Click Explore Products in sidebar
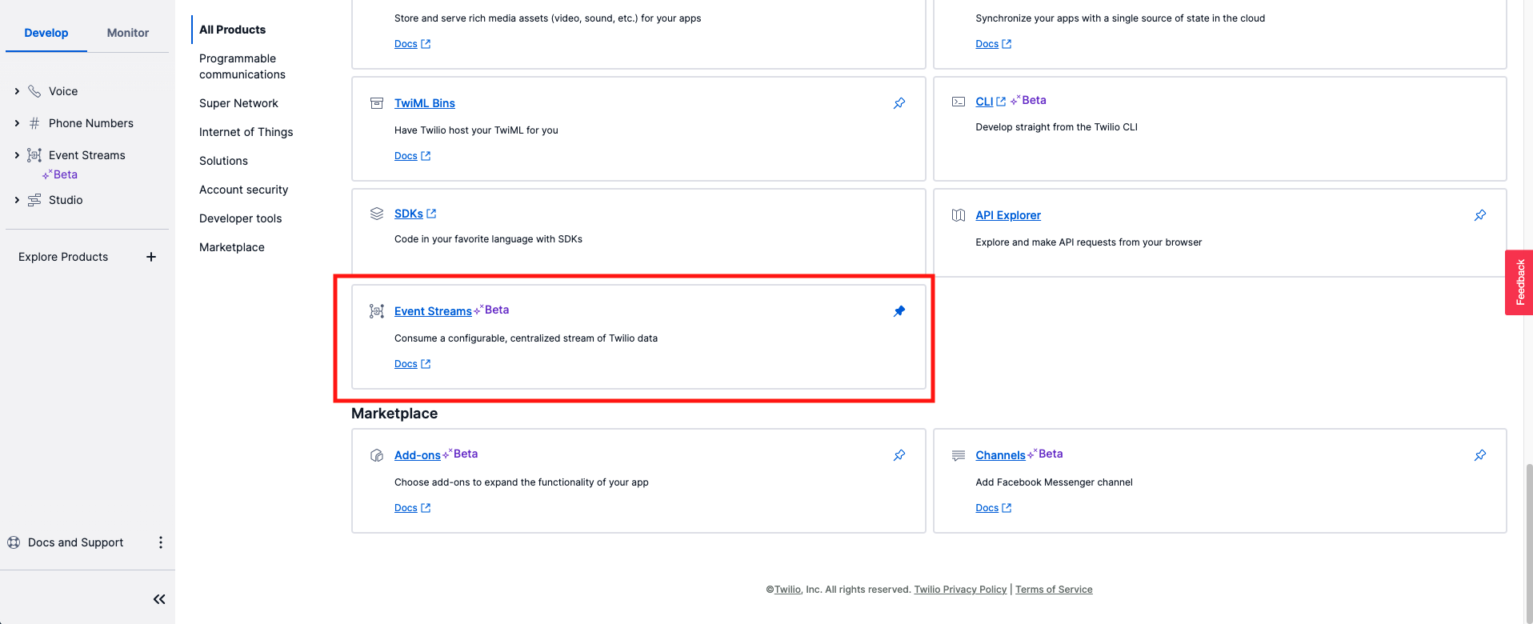1533x624 pixels. point(63,257)
